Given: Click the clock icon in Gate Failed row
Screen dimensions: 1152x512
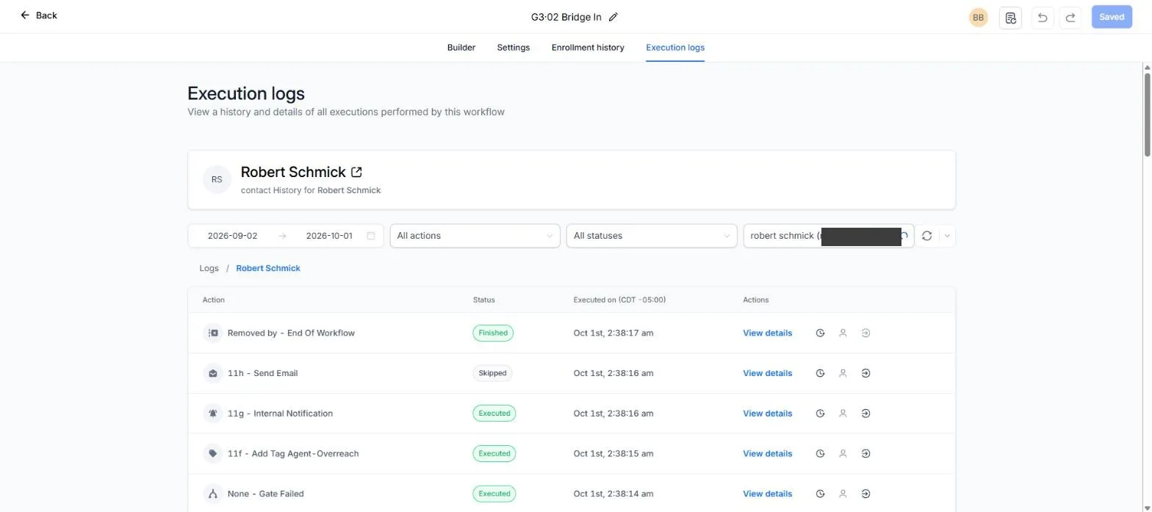Looking at the screenshot, I should pos(820,494).
